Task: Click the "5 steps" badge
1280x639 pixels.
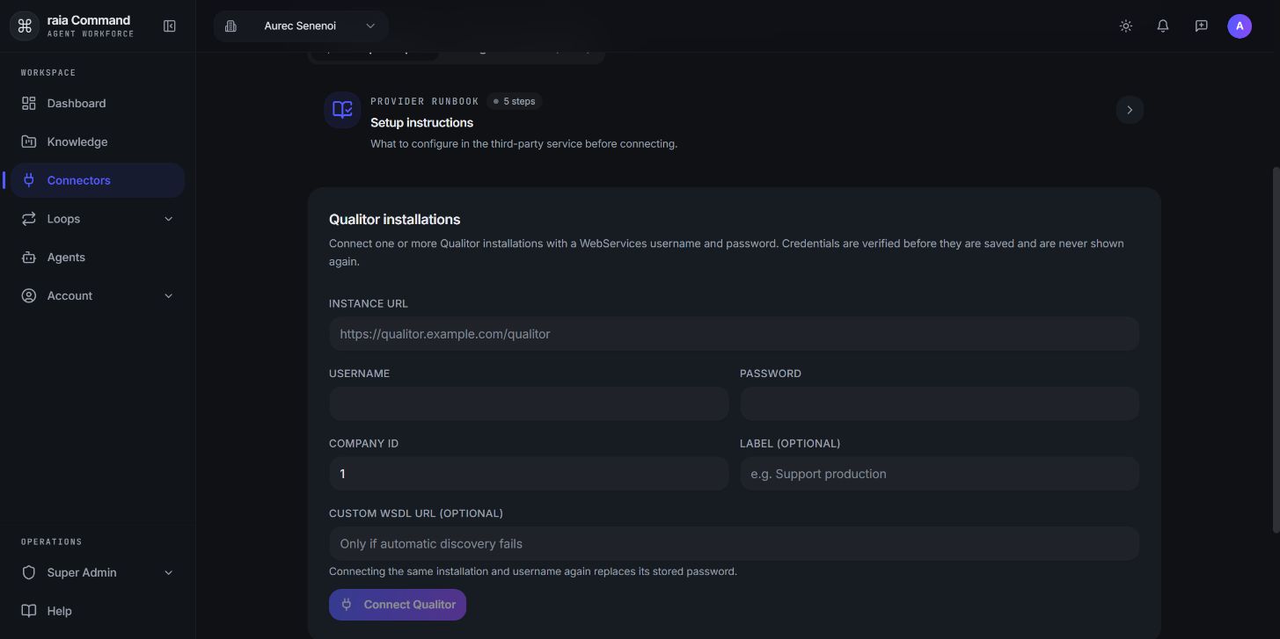Action: coord(515,101)
